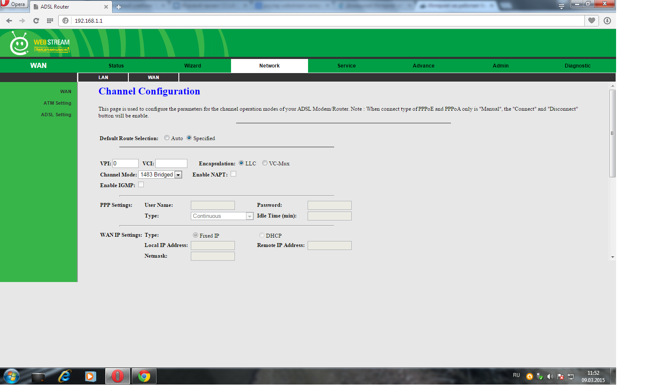Launch Internet Explorer from taskbar
664x388 pixels.
click(x=65, y=376)
